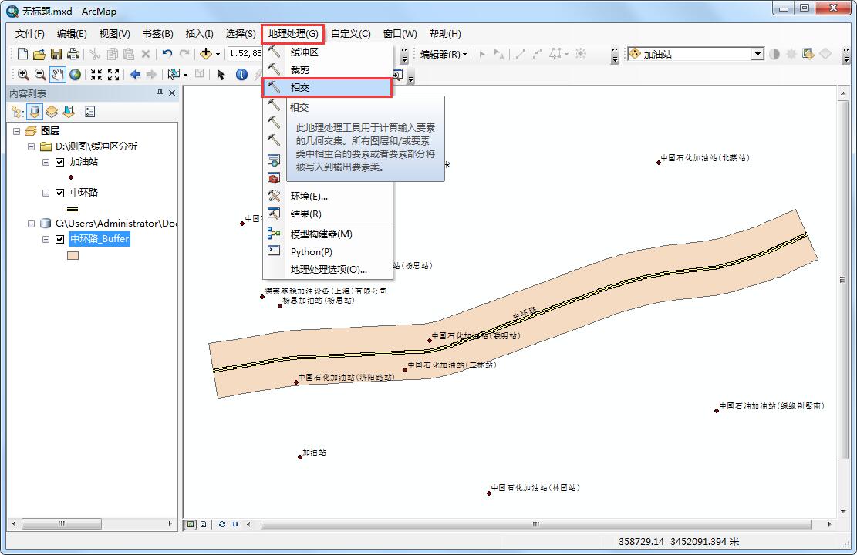List by Drawing Order in contents

coord(17,112)
